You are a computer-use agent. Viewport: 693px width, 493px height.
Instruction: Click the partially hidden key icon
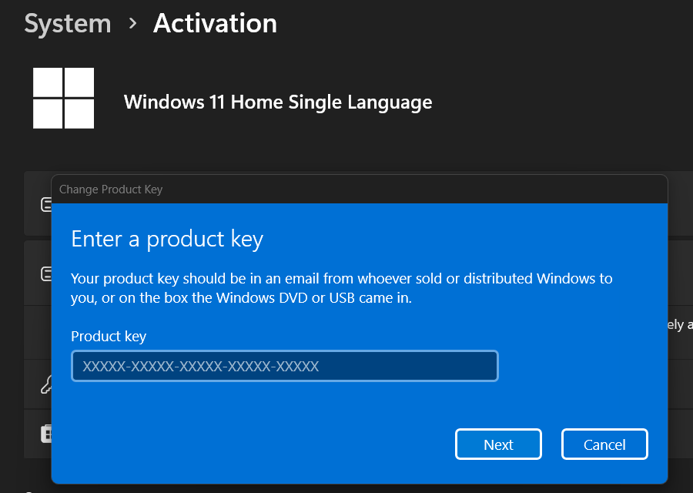(46, 384)
